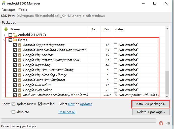This screenshot has height=129, width=174.
Task: Toggle the Installed show checkbox
Action: point(40,104)
